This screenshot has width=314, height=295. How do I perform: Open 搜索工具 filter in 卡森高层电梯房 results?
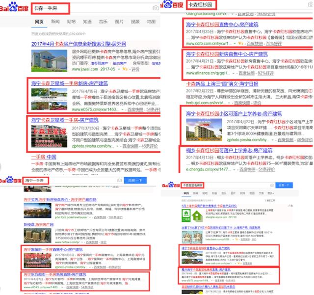(269, 200)
